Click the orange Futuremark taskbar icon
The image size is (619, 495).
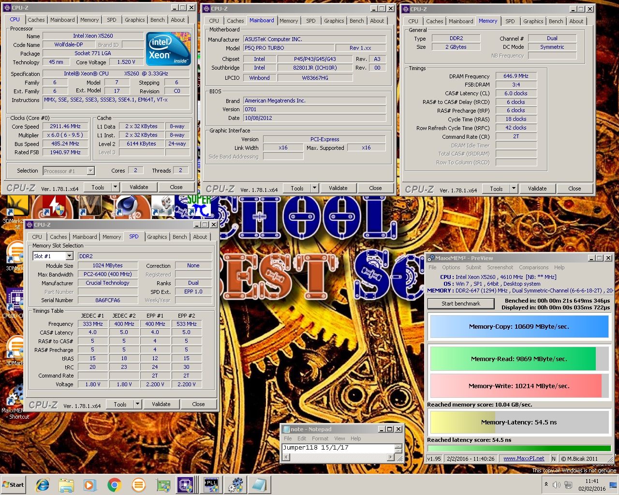click(x=138, y=484)
